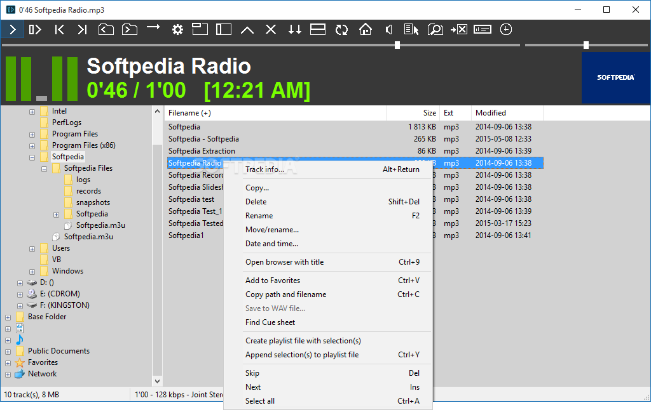The image size is (651, 410).
Task: Open settings gear icon
Action: [x=178, y=29]
